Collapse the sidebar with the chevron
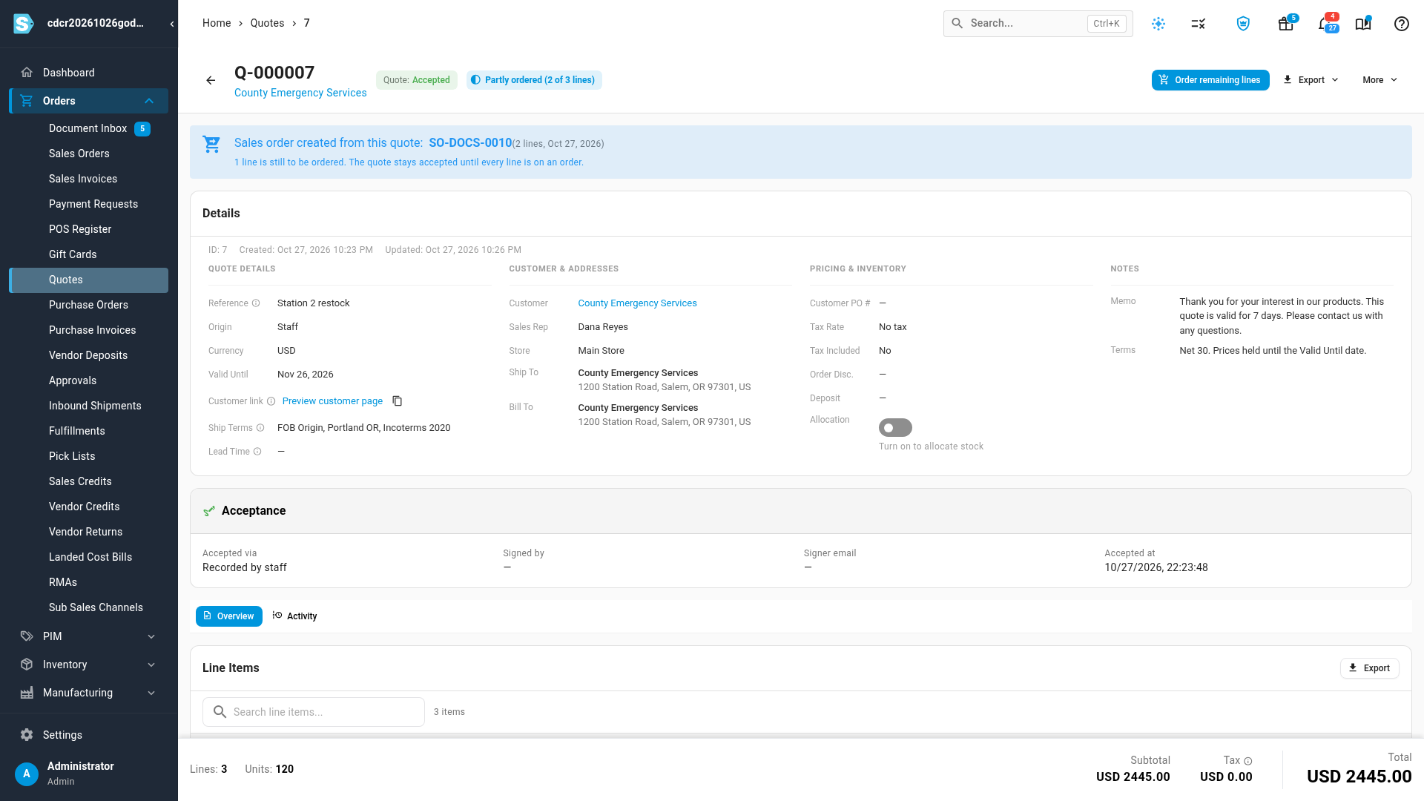The image size is (1424, 801). (x=172, y=24)
